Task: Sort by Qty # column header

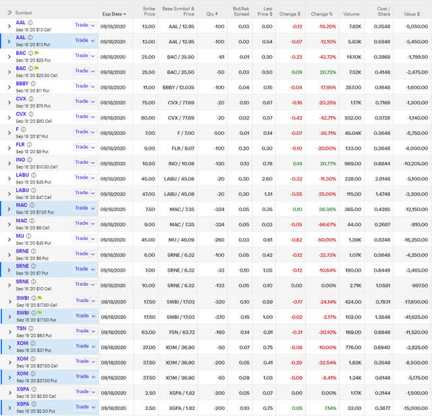Action: click(212, 14)
